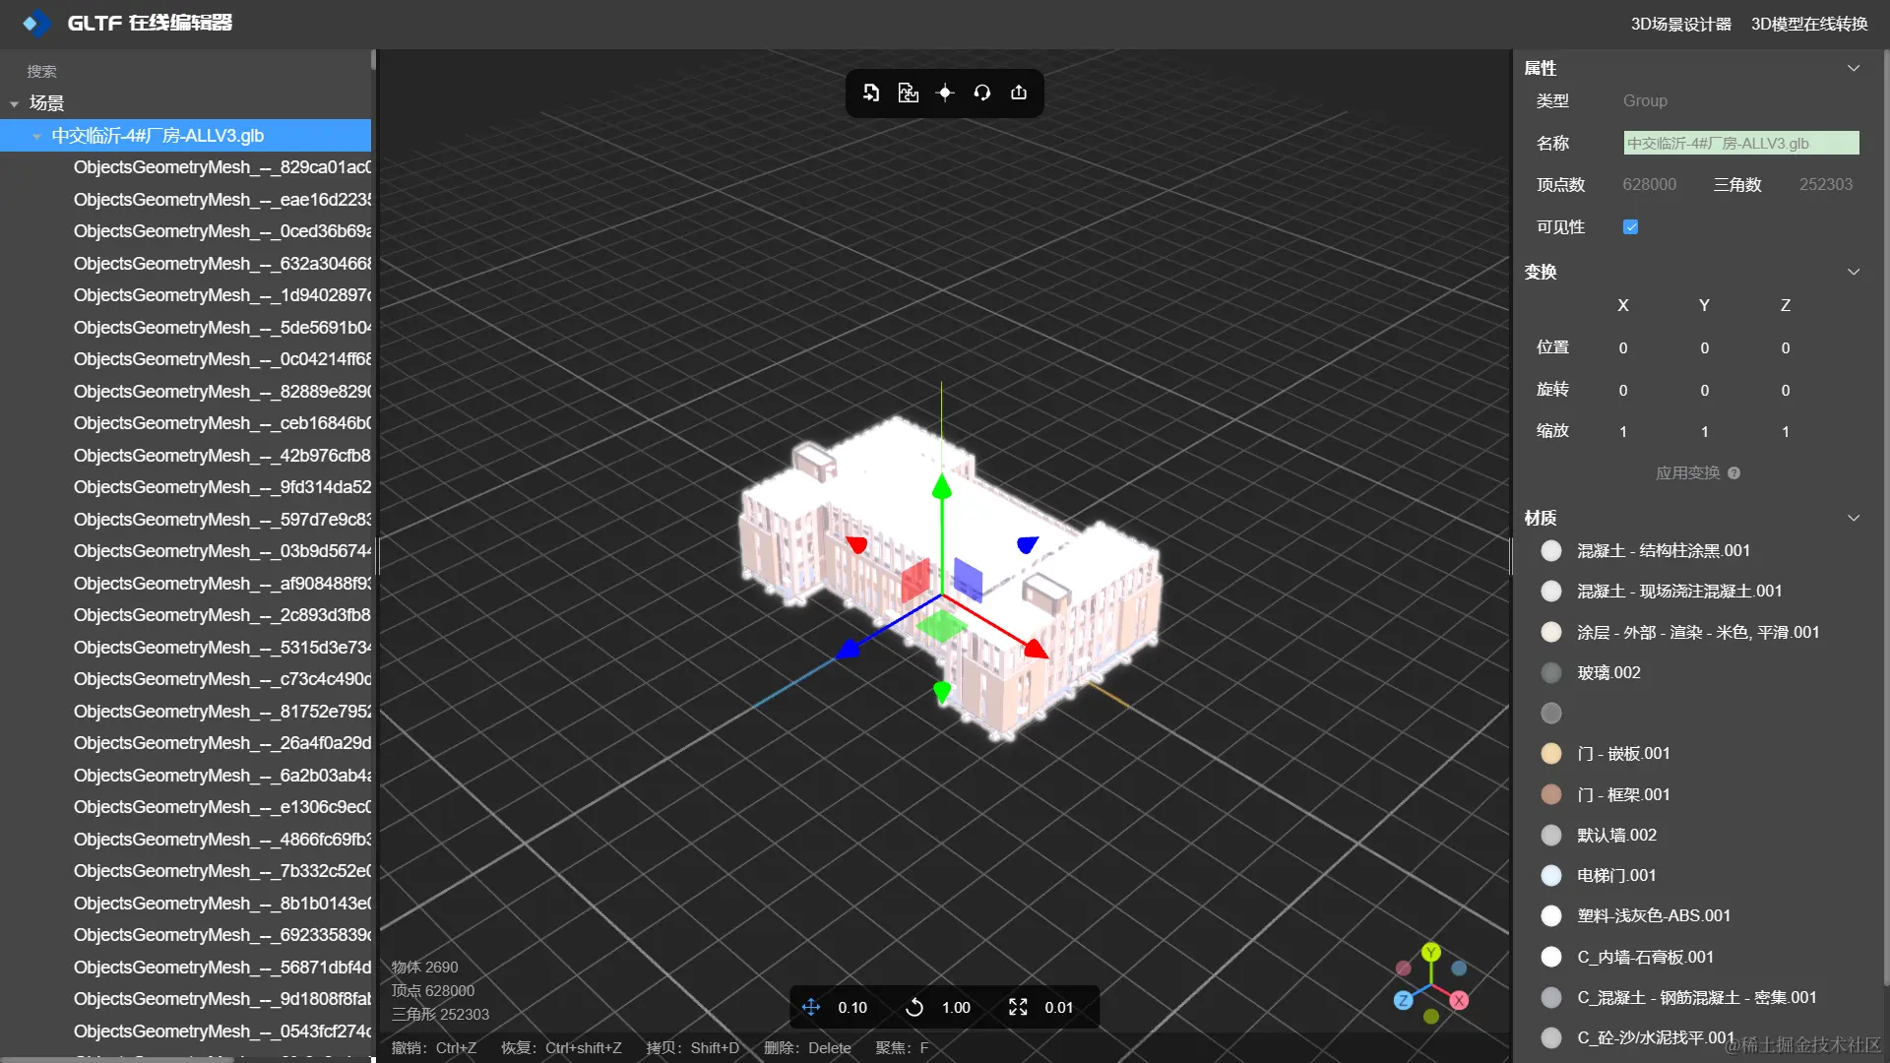The width and height of the screenshot is (1890, 1063).
Task: Select the translate move tool icon
Action: tap(811, 1007)
